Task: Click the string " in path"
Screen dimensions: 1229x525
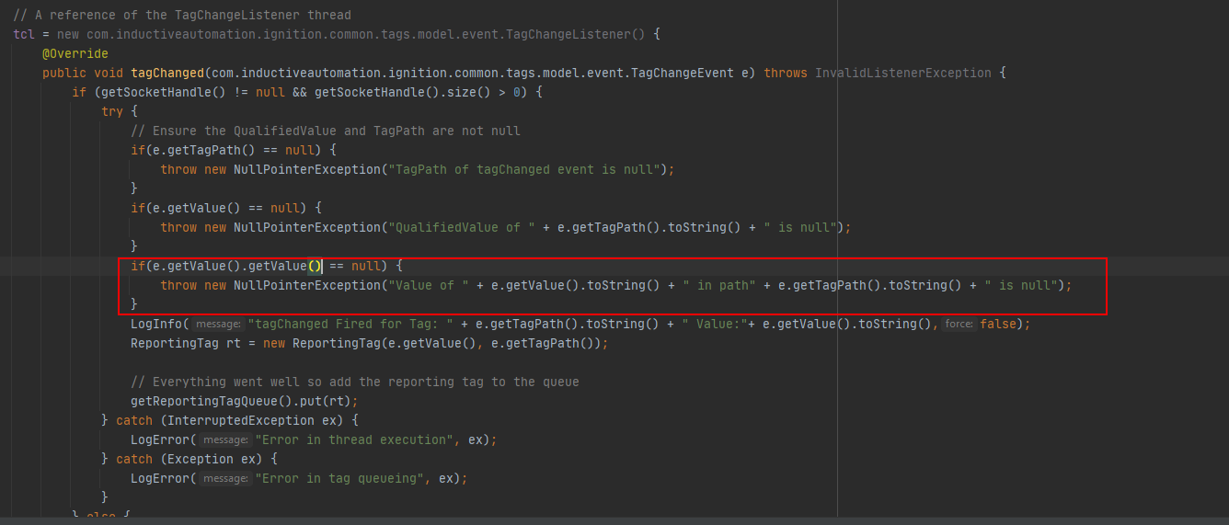Action: [719, 285]
